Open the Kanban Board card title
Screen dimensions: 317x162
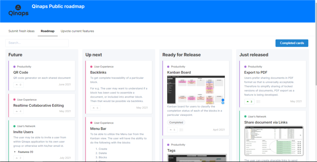click(x=179, y=72)
